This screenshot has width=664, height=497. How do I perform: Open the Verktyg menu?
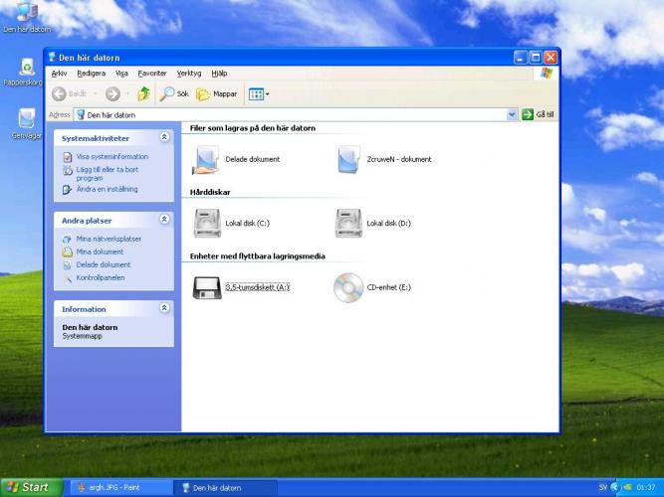(188, 73)
